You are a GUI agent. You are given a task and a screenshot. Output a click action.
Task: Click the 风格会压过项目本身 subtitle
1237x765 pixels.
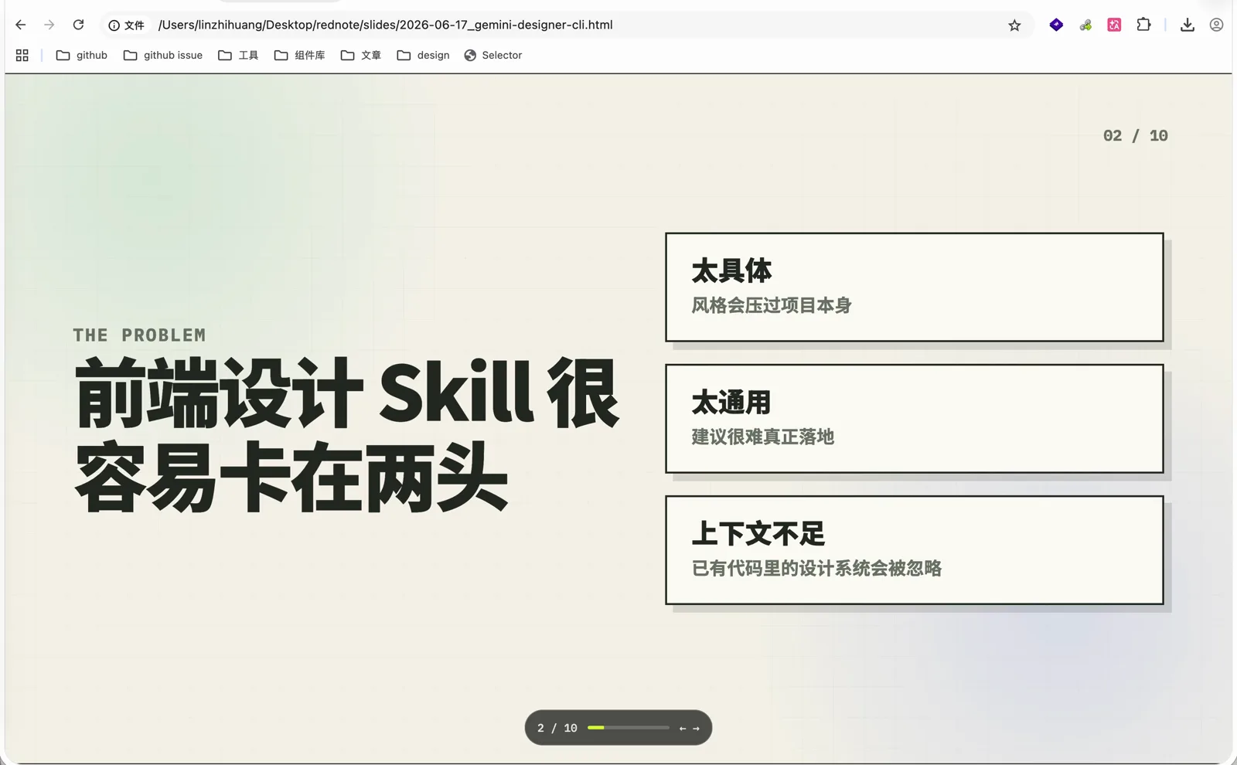(771, 305)
